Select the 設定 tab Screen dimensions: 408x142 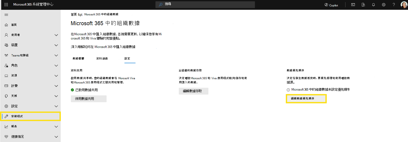(127, 58)
